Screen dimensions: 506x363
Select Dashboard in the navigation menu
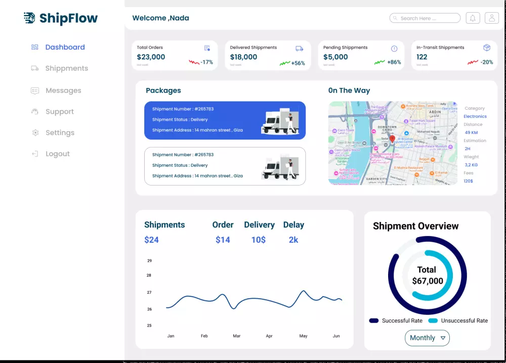[x=65, y=47]
